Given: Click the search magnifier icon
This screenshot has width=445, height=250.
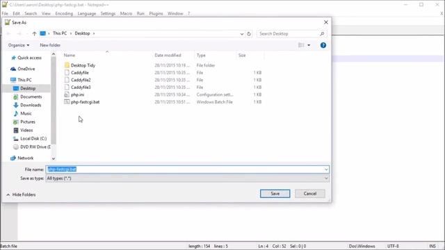Looking at the screenshot, I should [x=322, y=34].
